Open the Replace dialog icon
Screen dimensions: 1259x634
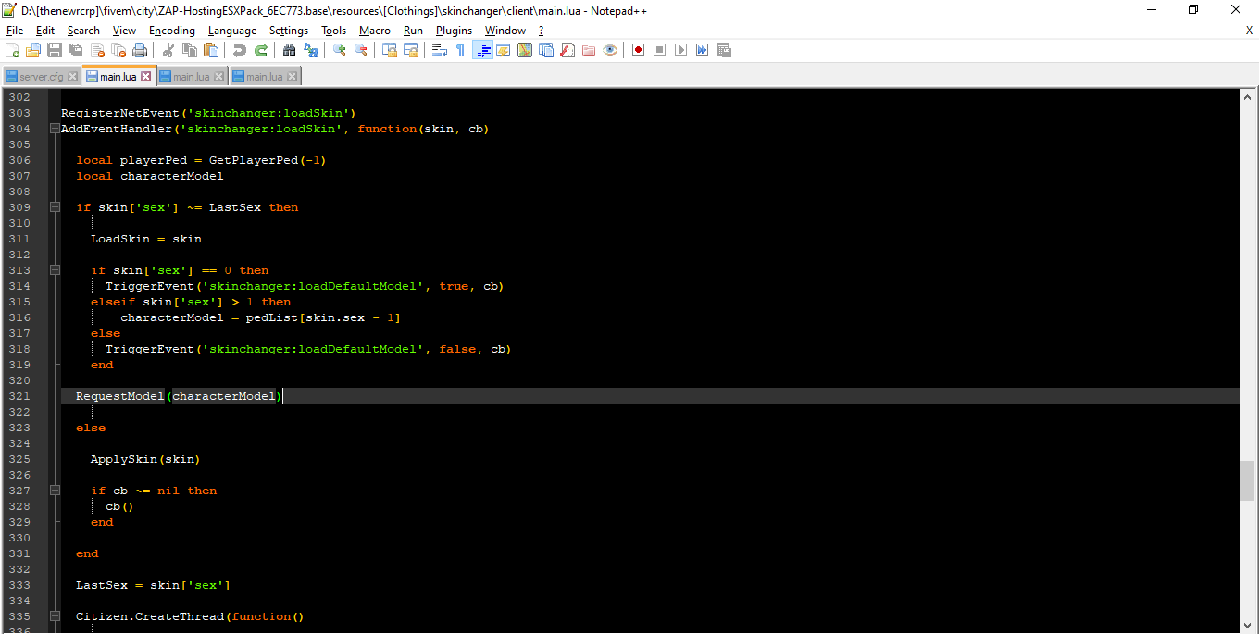tap(311, 50)
